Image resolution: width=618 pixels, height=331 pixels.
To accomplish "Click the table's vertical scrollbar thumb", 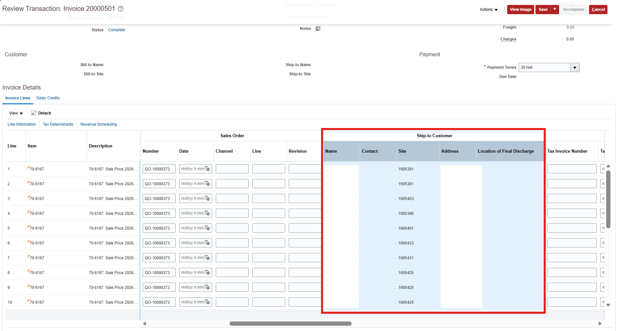I will point(608,199).
